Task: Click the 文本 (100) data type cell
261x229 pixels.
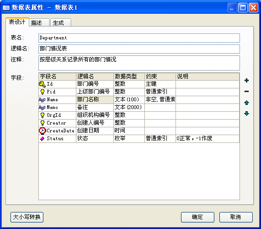Action: click(129, 100)
